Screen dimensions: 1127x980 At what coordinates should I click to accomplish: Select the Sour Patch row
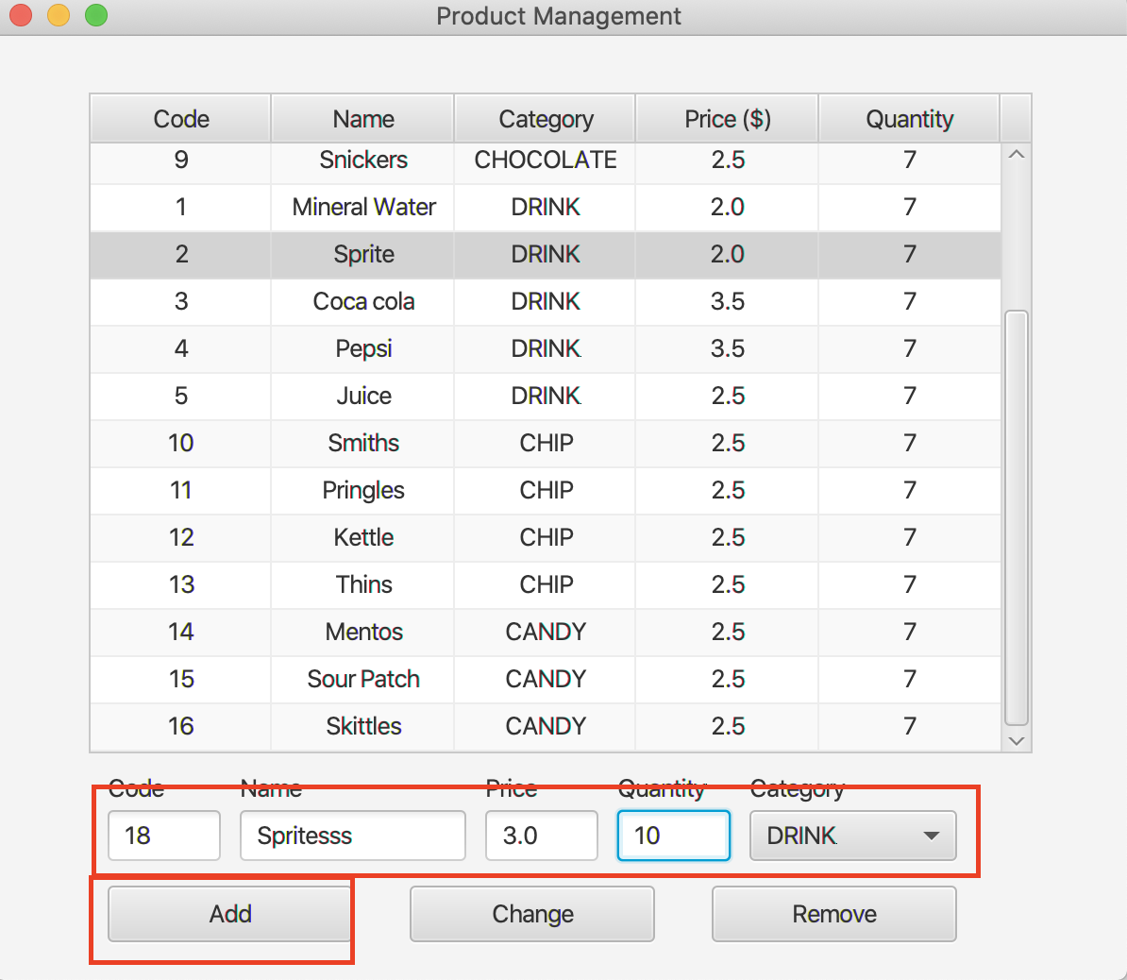pos(363,680)
